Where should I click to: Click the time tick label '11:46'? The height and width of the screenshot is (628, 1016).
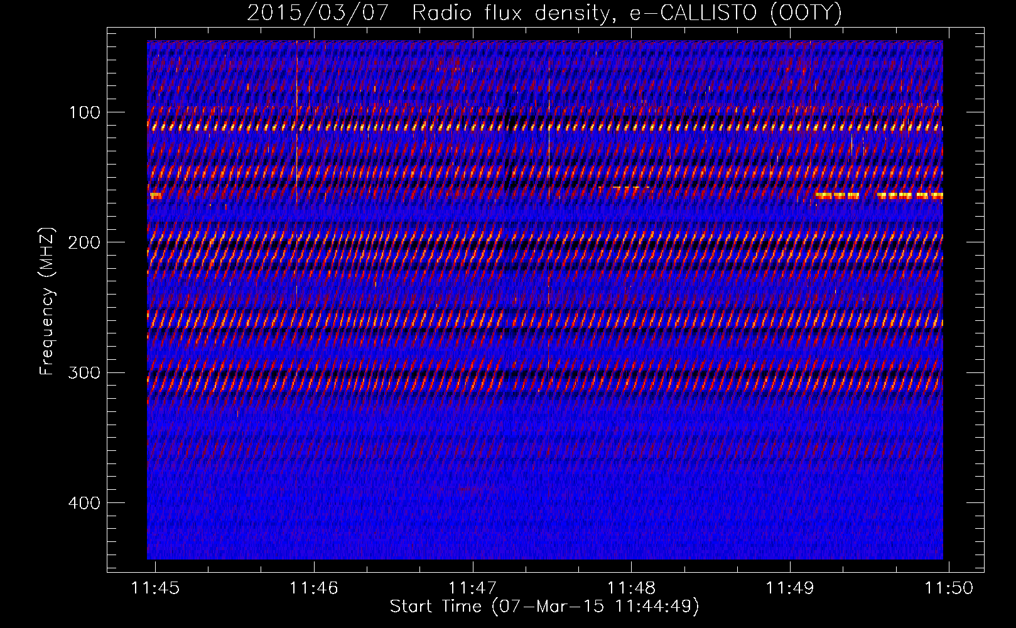click(313, 588)
